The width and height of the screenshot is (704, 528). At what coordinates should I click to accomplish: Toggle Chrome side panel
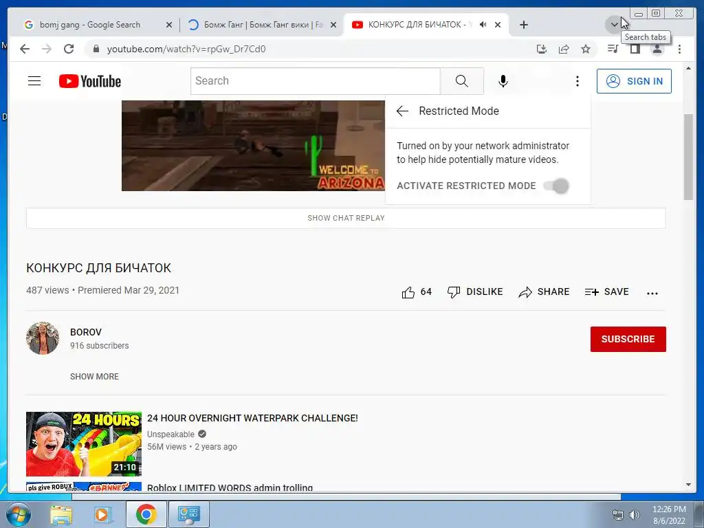point(635,49)
